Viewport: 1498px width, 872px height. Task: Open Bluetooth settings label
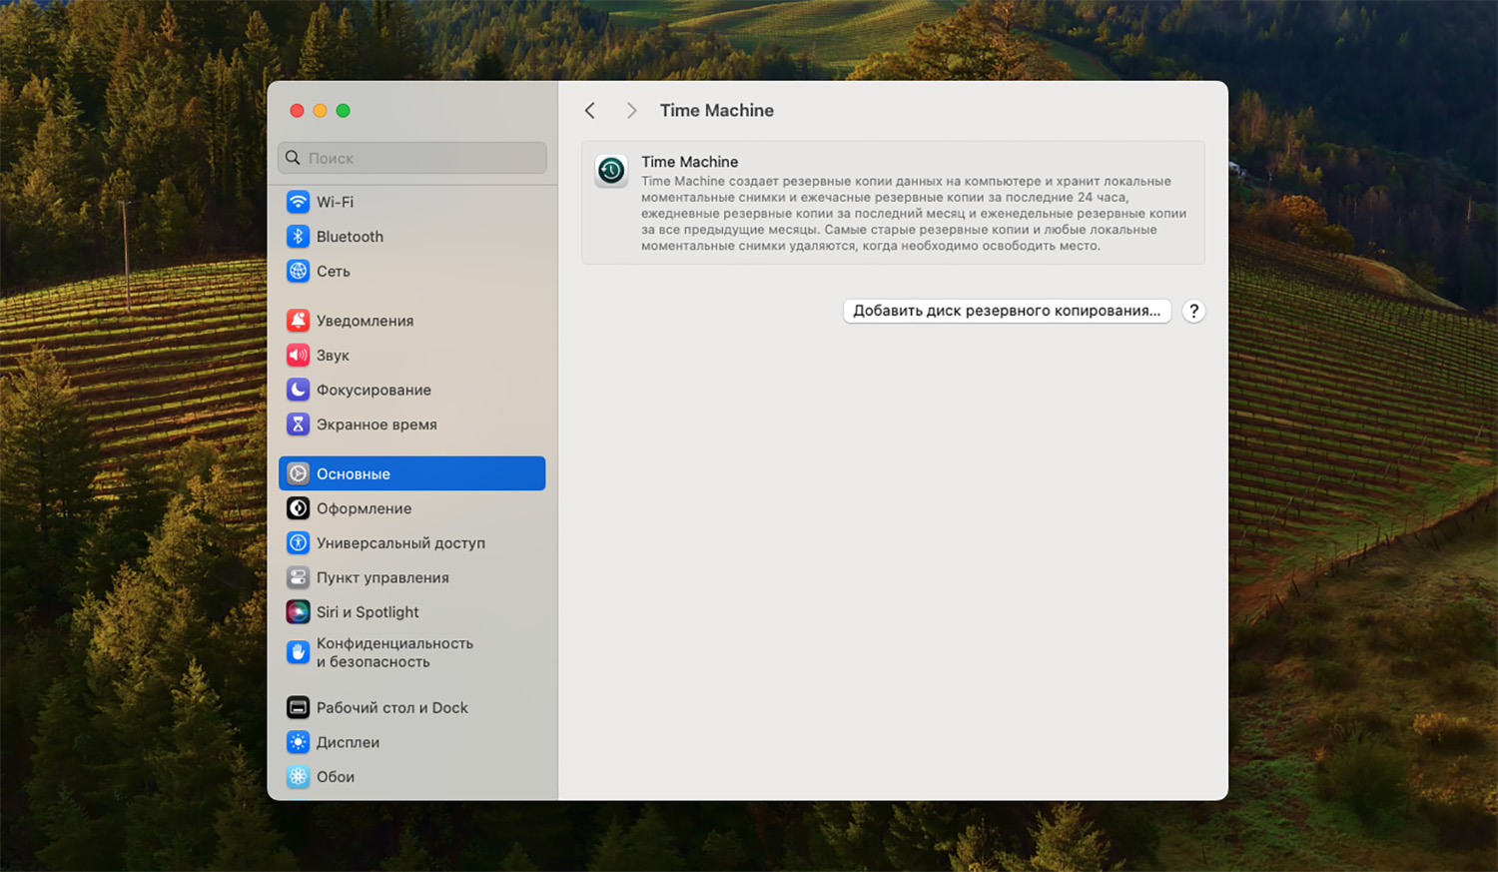(350, 237)
